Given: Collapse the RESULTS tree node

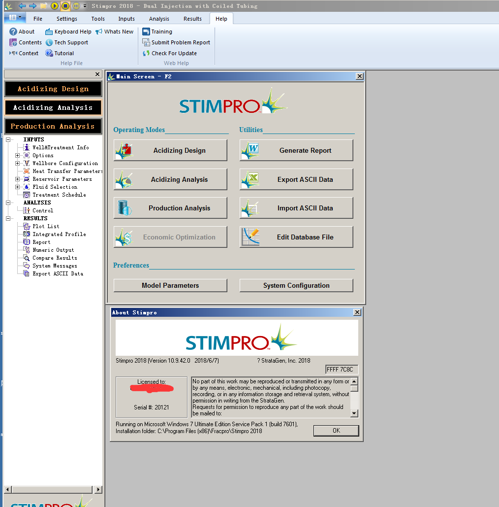Looking at the screenshot, I should (8, 219).
